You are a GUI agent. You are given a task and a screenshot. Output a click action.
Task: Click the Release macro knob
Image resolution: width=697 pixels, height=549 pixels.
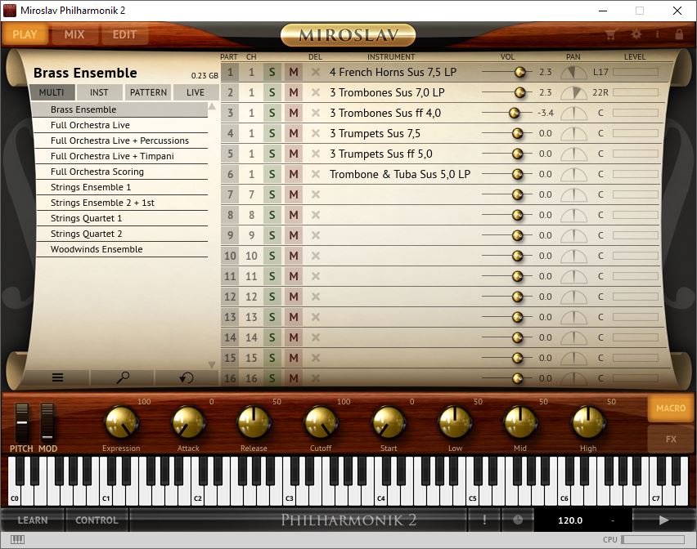pos(254,422)
